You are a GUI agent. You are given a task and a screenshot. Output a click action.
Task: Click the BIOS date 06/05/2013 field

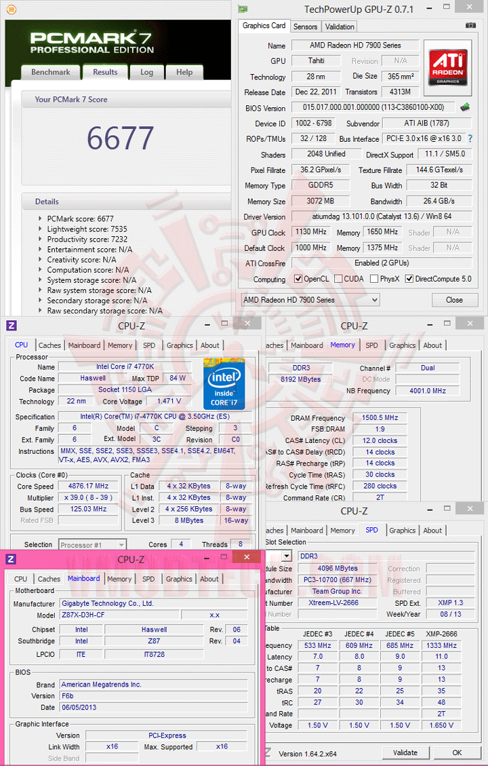click(153, 708)
